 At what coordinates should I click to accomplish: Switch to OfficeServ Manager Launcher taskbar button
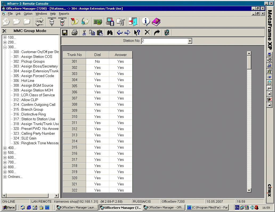(x=77, y=208)
